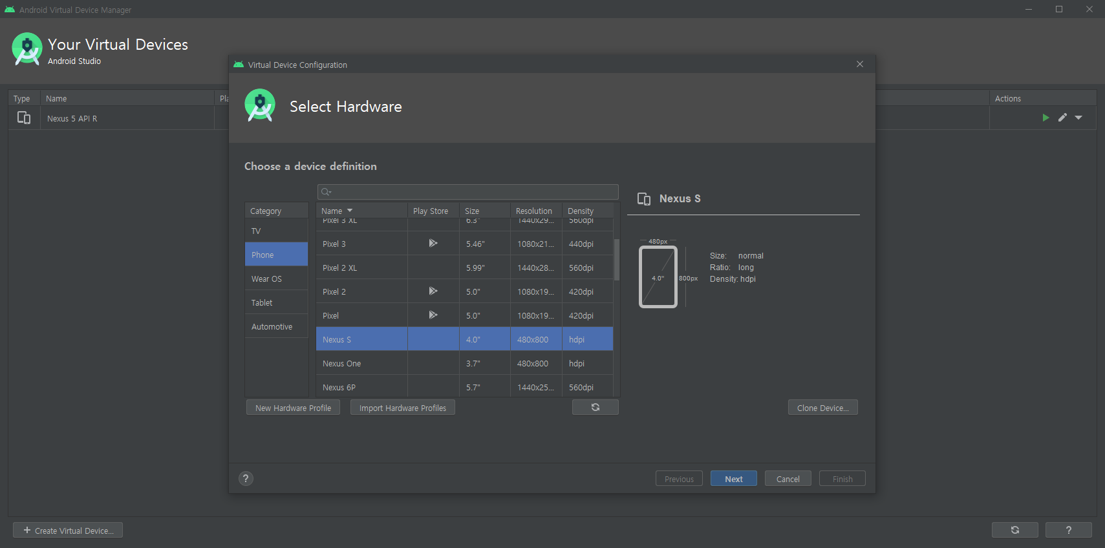
Task: Click Create Virtual Device button
Action: [68, 531]
